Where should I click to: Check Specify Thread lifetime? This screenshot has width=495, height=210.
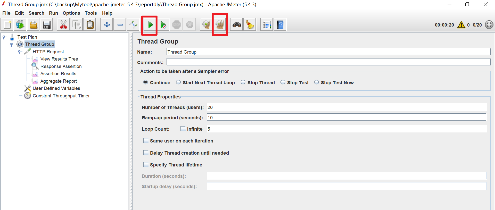(x=146, y=165)
